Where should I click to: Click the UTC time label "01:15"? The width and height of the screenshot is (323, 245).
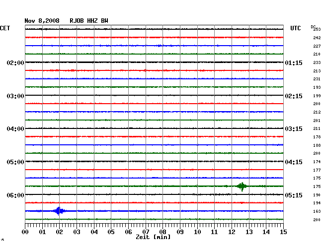[294, 63]
